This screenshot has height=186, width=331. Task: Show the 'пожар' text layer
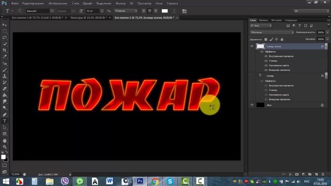click(252, 75)
